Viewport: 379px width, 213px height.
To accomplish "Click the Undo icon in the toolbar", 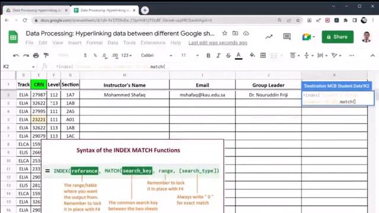I will point(16,56).
